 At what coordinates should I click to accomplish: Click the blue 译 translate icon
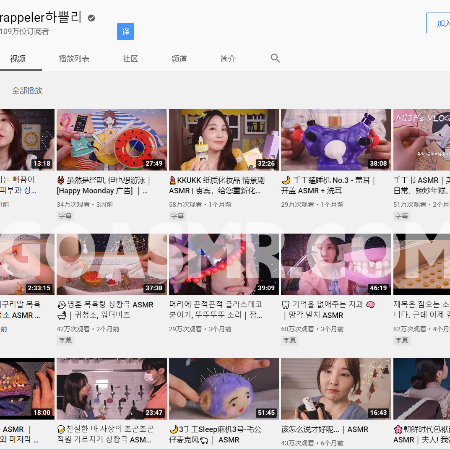pos(125,31)
